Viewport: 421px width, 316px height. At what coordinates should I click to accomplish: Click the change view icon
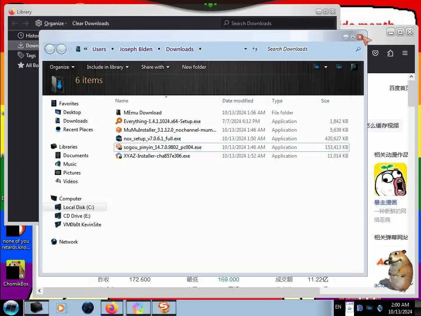tap(317, 67)
